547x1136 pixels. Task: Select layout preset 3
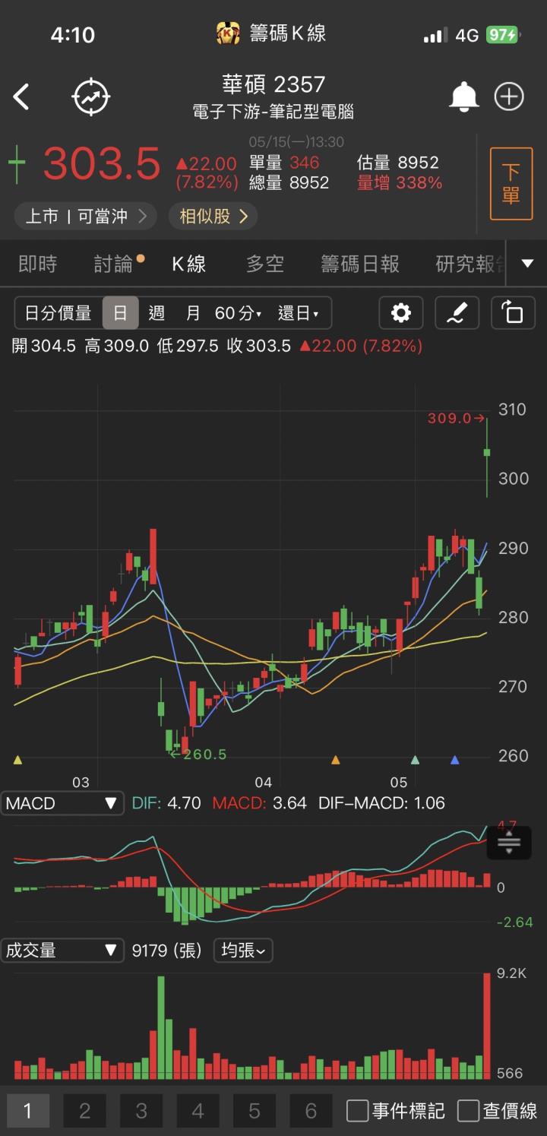(x=141, y=1111)
